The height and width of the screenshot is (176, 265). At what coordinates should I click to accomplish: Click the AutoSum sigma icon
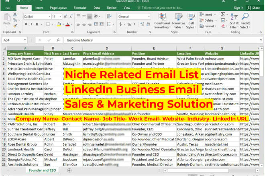click(x=223, y=14)
